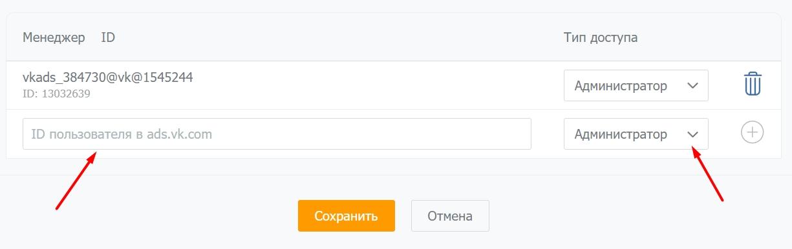Open access type dropdown for vkads_384730 manager

pos(636,85)
